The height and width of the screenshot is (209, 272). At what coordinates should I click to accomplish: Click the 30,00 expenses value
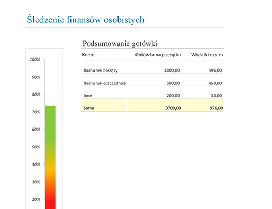(x=216, y=96)
